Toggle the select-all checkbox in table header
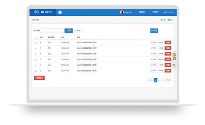Image resolution: width=205 pixels, height=125 pixels. pyautogui.click(x=36, y=38)
